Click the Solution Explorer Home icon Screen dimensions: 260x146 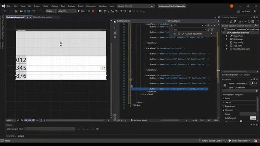[x=231, y=21]
